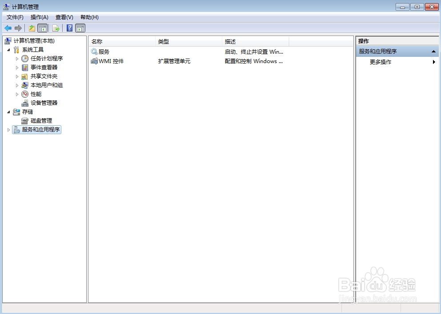The height and width of the screenshot is (314, 441).
Task: Expand the 本地用户和组 node
Action: [x=17, y=85]
